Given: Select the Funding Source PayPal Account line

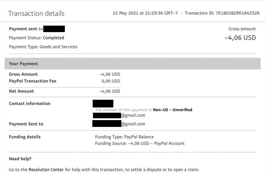Looking at the screenshot, I should 140,143.
